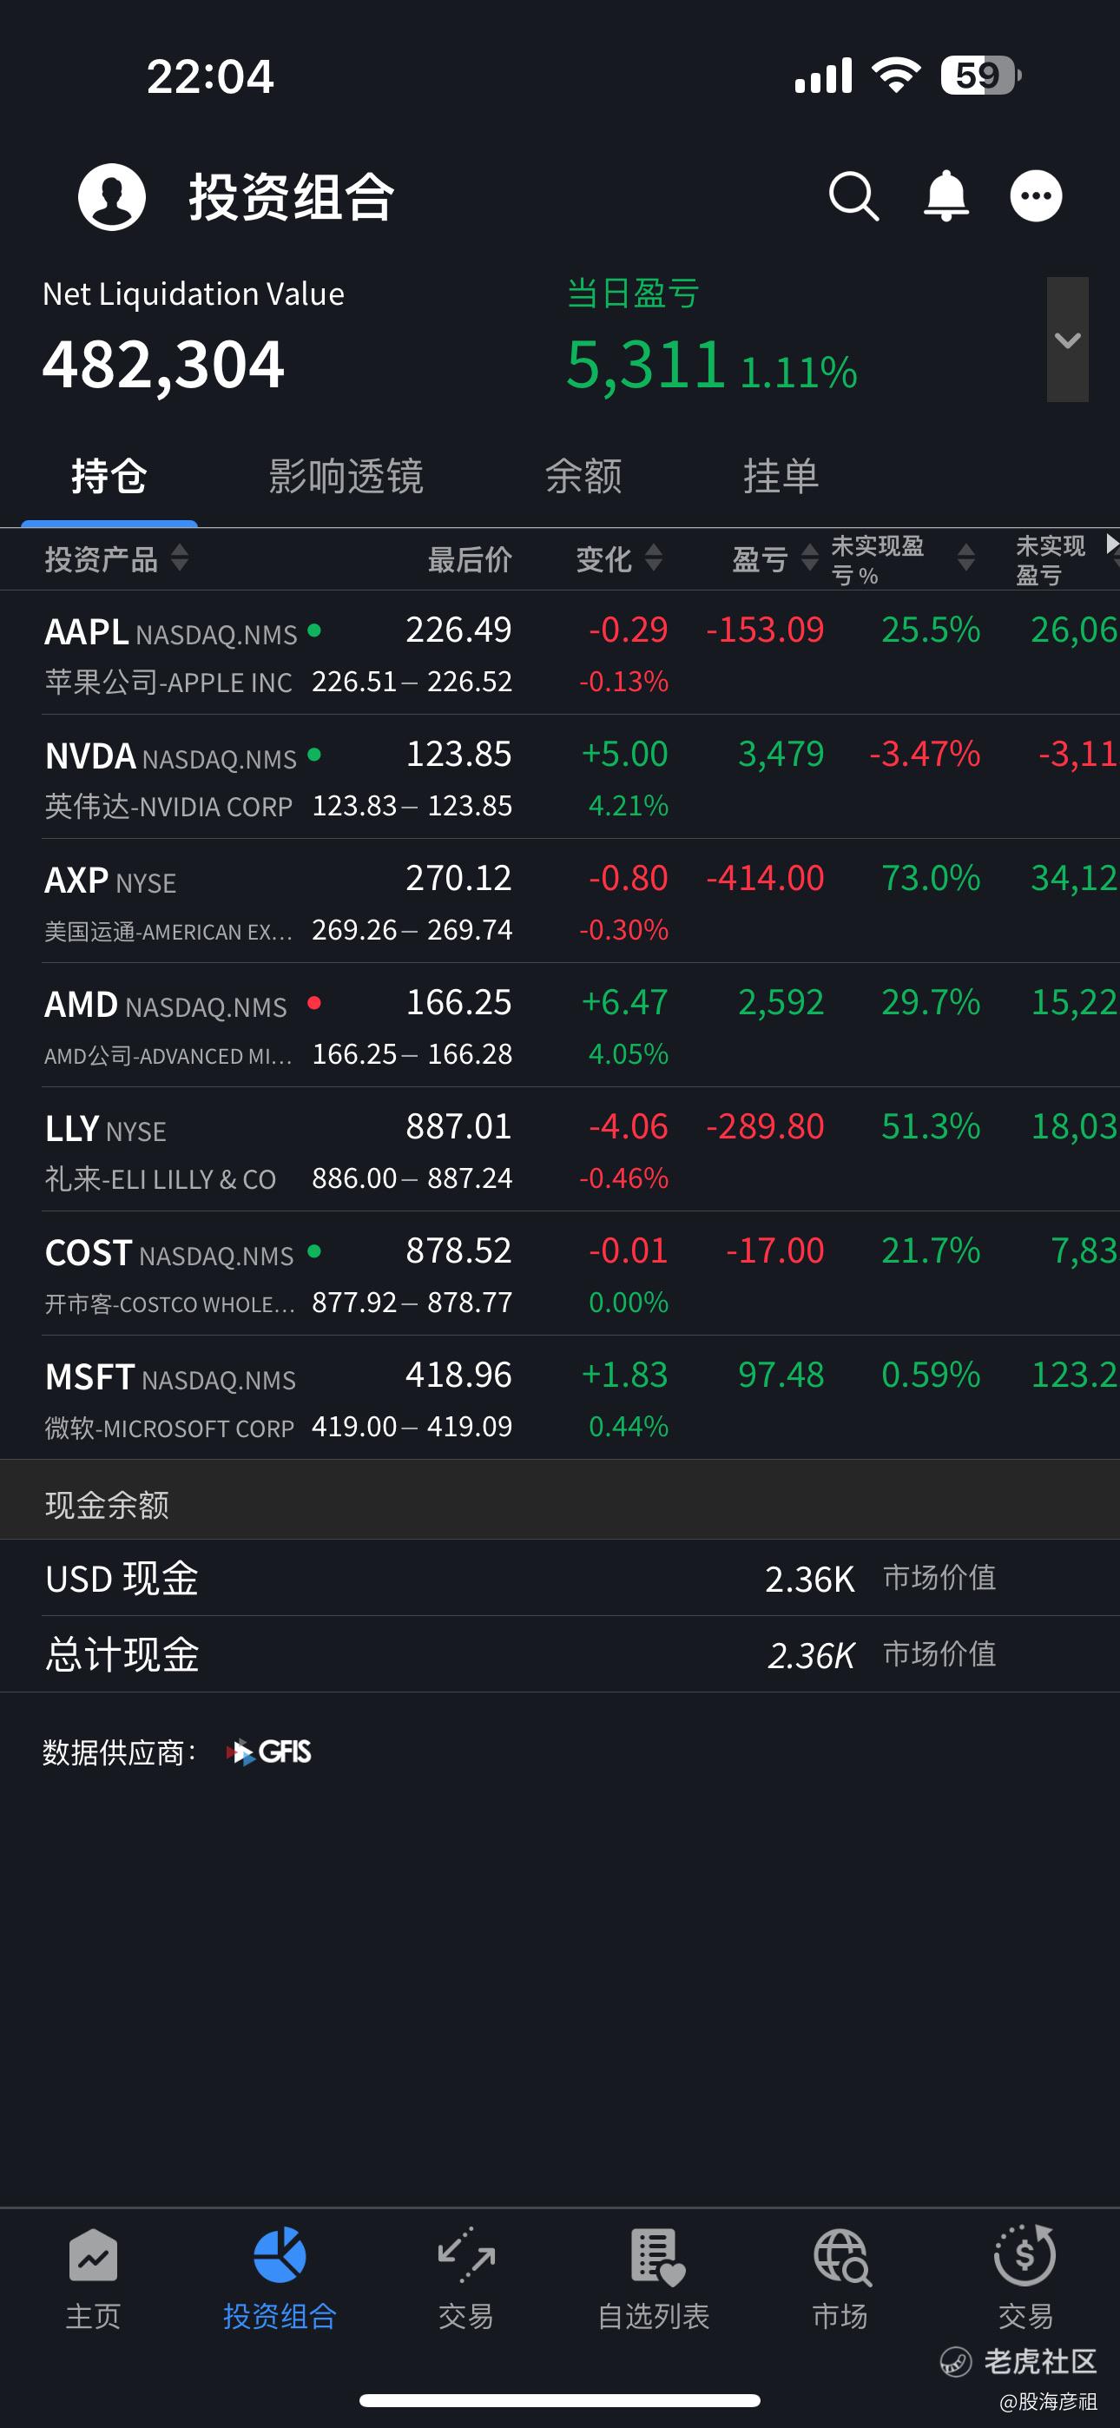The image size is (1120, 2428).
Task: Show more columns with right arrow
Action: tap(1111, 544)
